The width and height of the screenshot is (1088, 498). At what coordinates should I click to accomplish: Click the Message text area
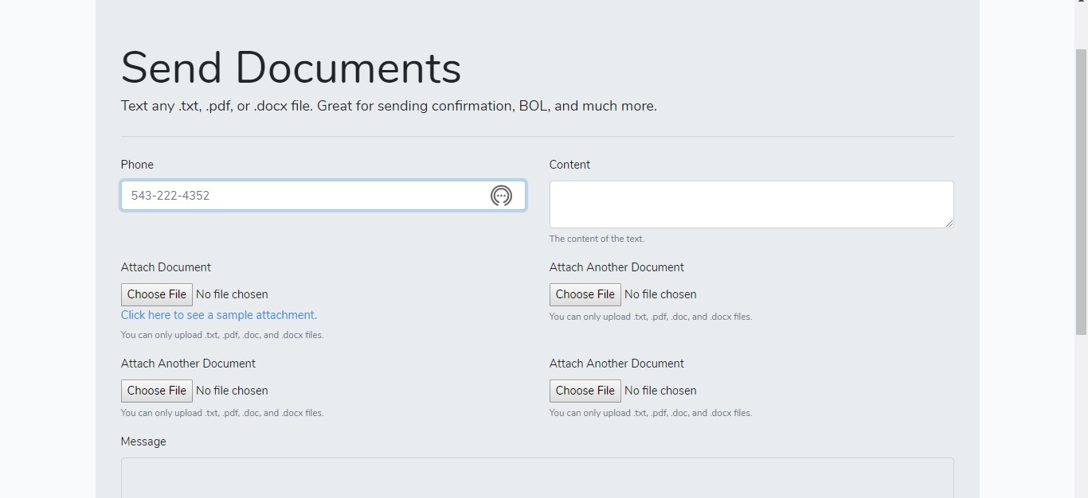pyautogui.click(x=537, y=476)
